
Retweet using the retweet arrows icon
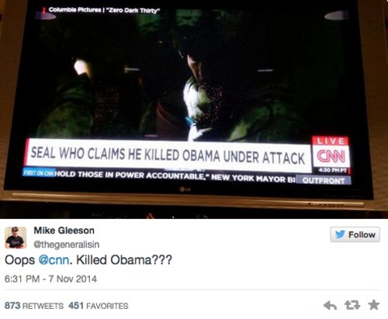pos(352,305)
